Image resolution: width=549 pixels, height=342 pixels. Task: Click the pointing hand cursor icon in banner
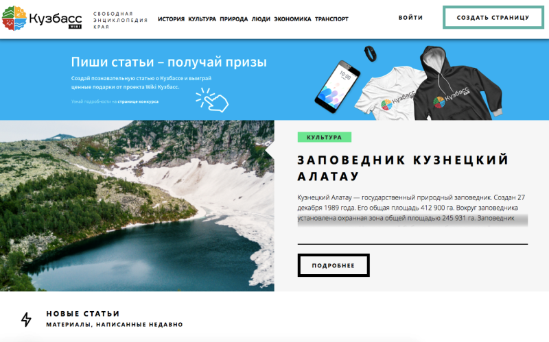212,100
